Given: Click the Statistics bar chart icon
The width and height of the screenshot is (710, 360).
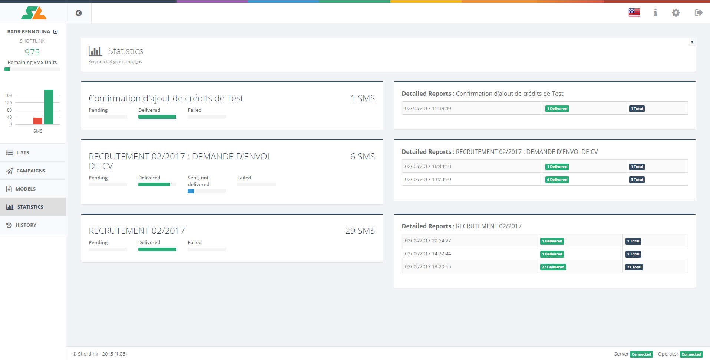Looking at the screenshot, I should 95,51.
